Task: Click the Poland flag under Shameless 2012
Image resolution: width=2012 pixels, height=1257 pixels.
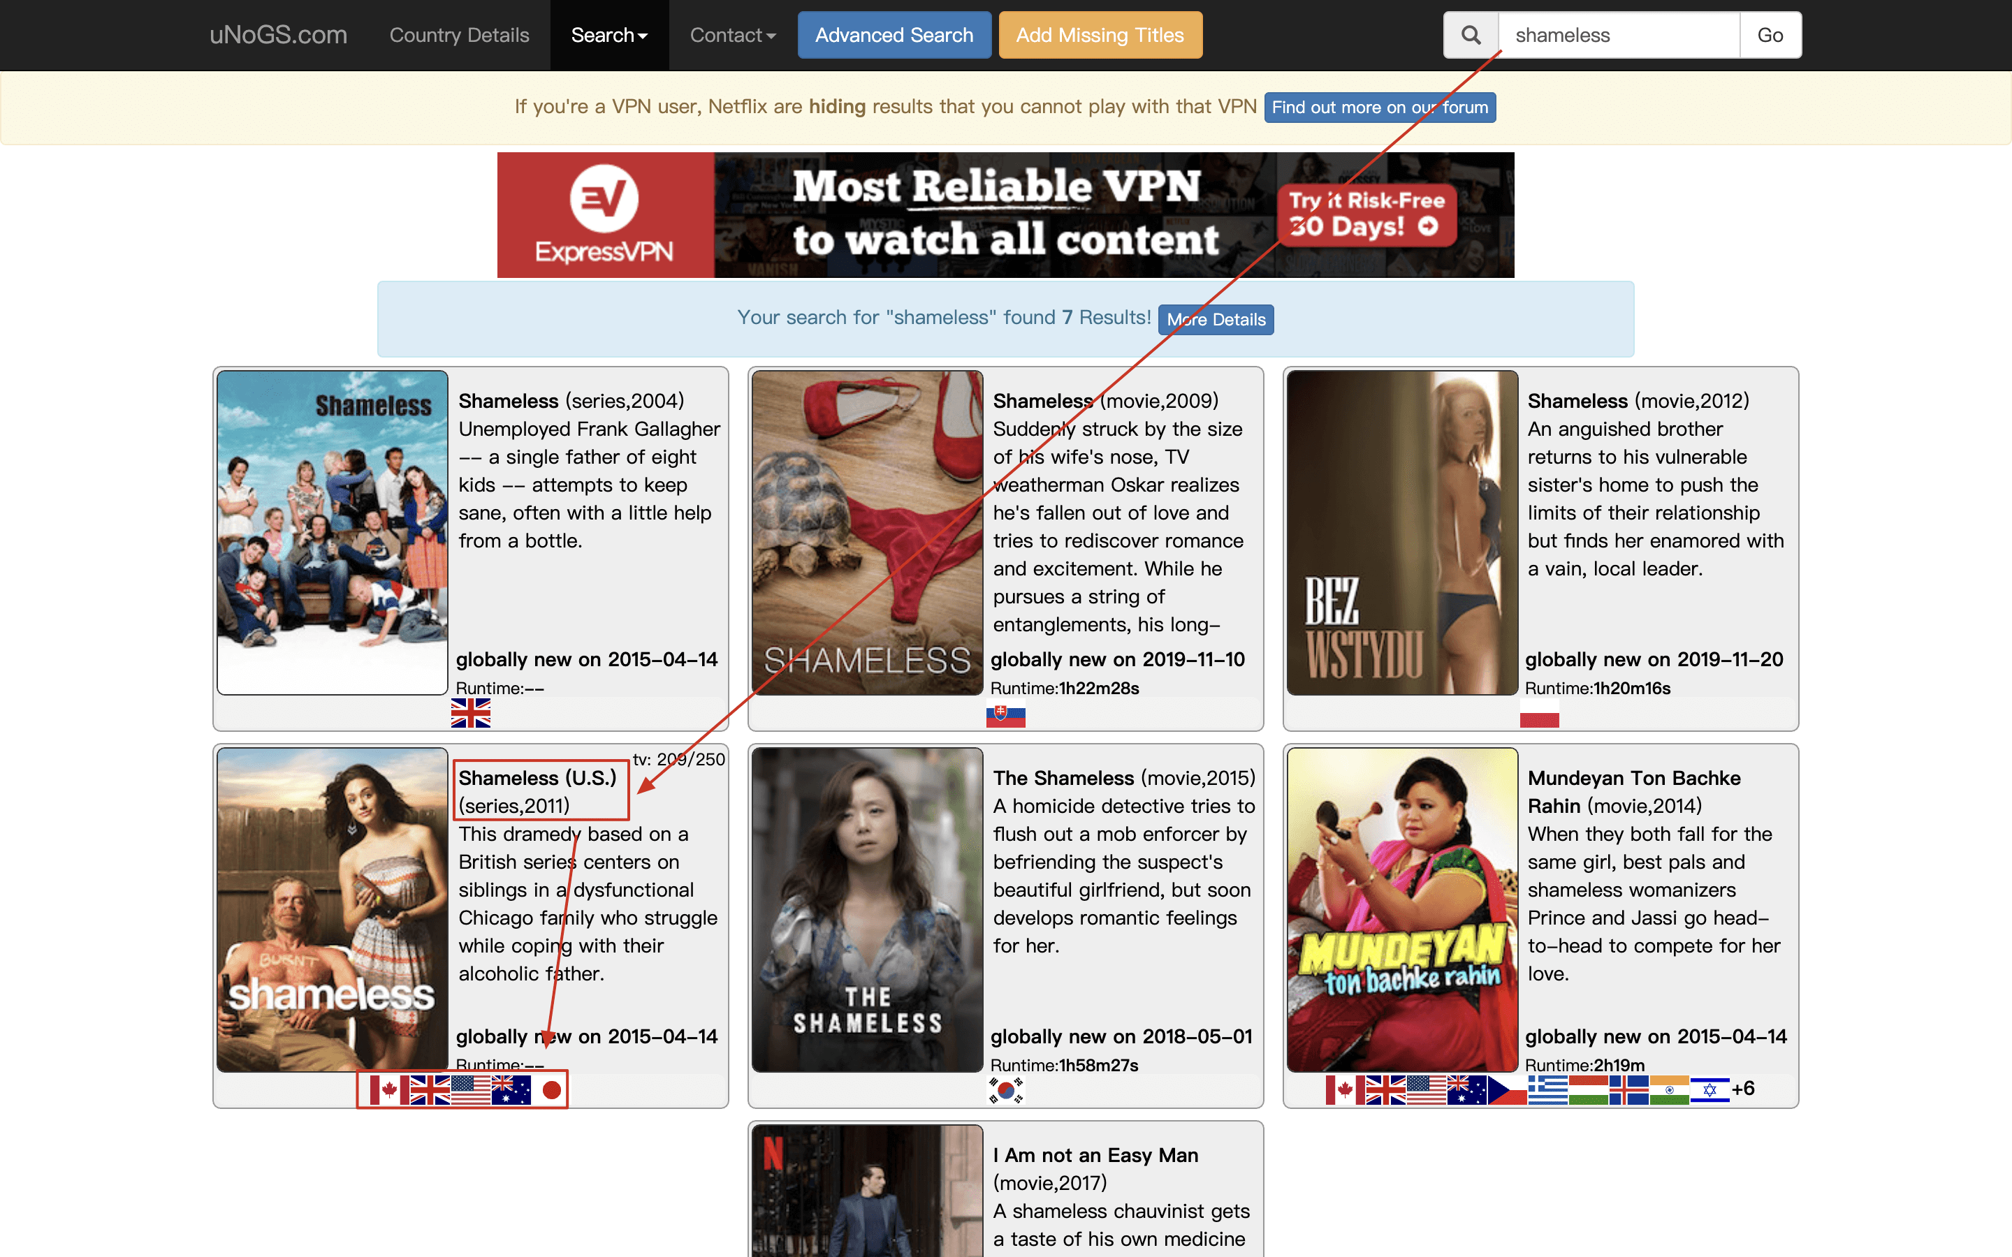Action: pos(1539,713)
